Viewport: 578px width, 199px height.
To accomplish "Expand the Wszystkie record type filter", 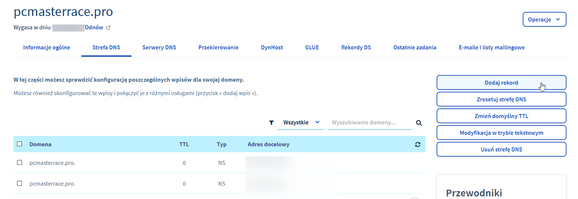I will click(x=301, y=122).
